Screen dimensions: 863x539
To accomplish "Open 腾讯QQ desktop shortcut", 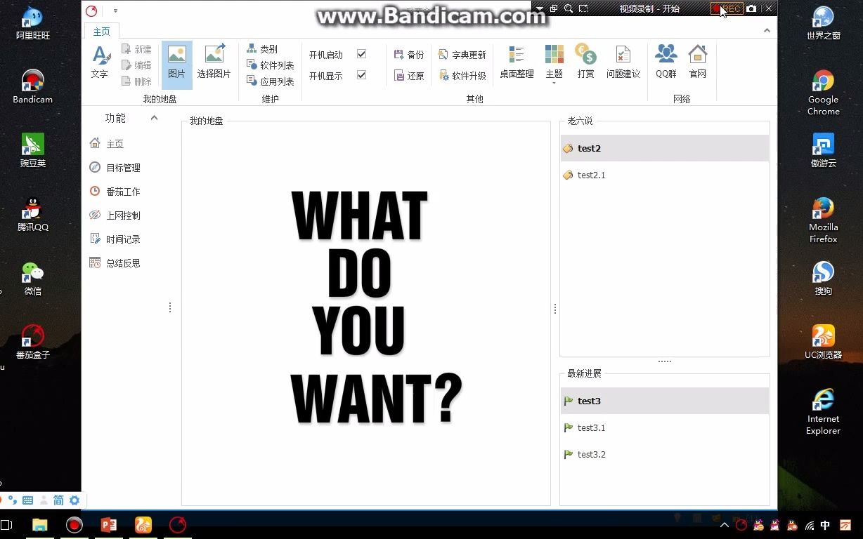I will 32,214.
